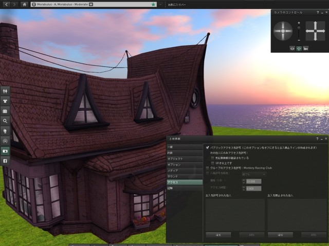Open the Facebook sidebar icon

5,160
